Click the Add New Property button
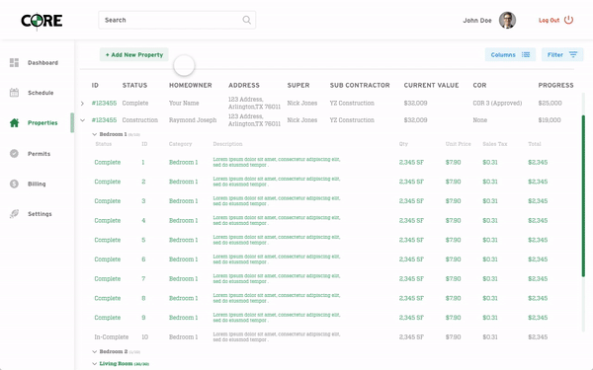Image resolution: width=593 pixels, height=370 pixels. 133,54
